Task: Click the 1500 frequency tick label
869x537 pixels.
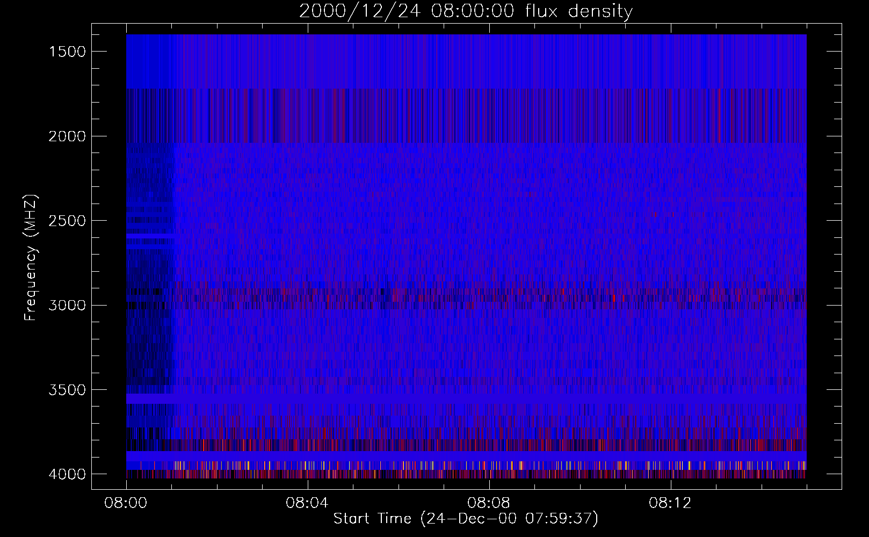Action: (67, 52)
